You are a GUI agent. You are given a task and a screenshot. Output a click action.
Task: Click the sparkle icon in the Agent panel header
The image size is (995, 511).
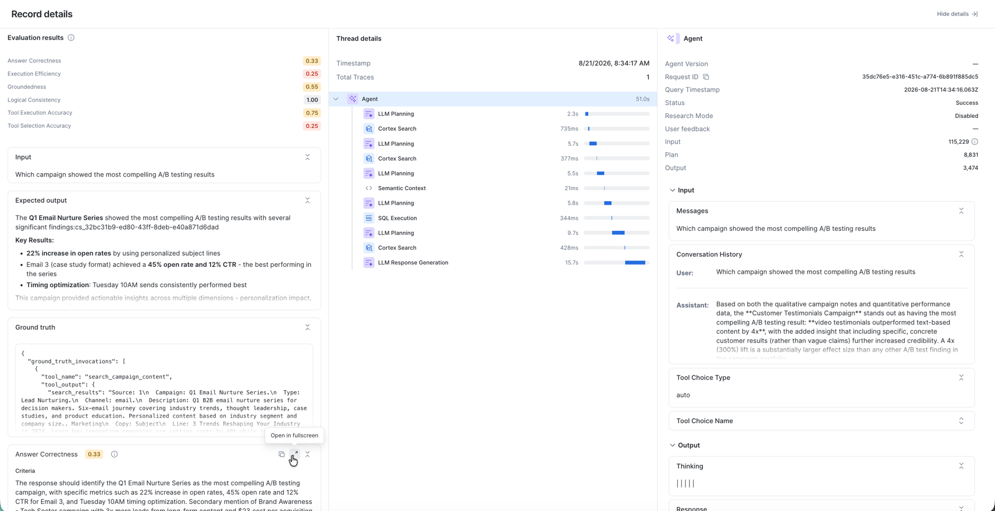click(671, 38)
